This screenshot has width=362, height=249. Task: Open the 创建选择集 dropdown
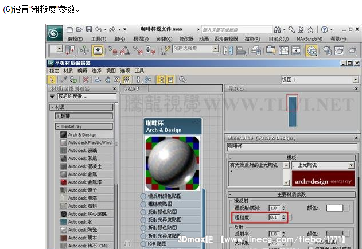click(x=215, y=49)
